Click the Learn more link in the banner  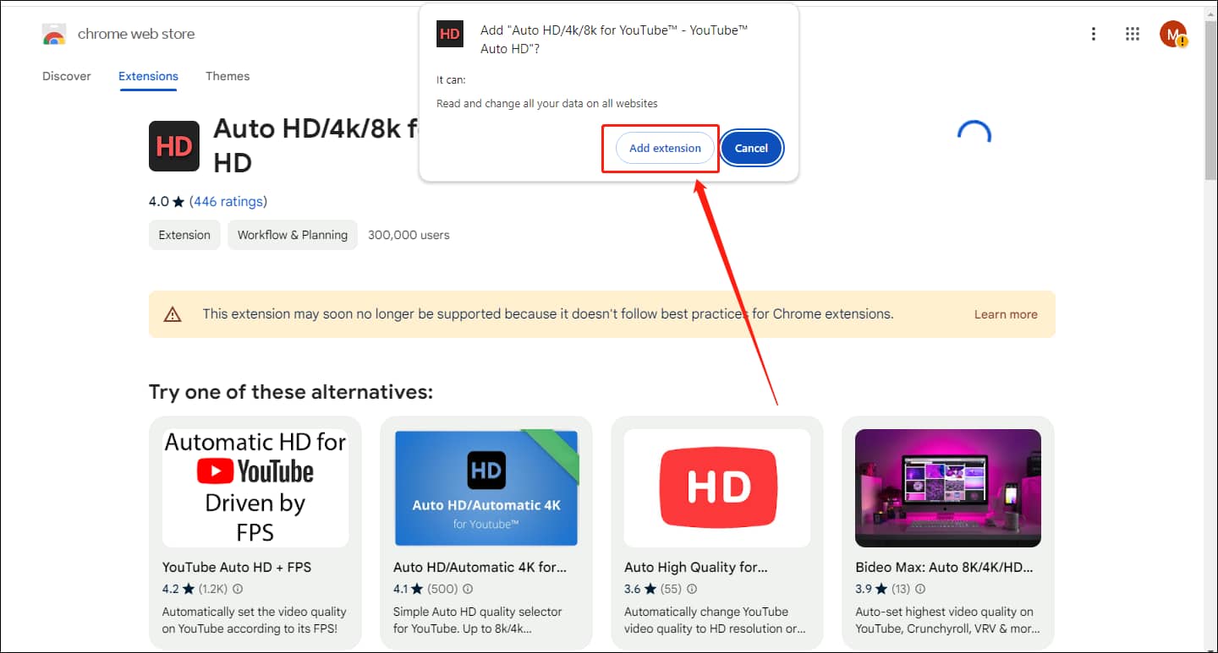pyautogui.click(x=1006, y=314)
